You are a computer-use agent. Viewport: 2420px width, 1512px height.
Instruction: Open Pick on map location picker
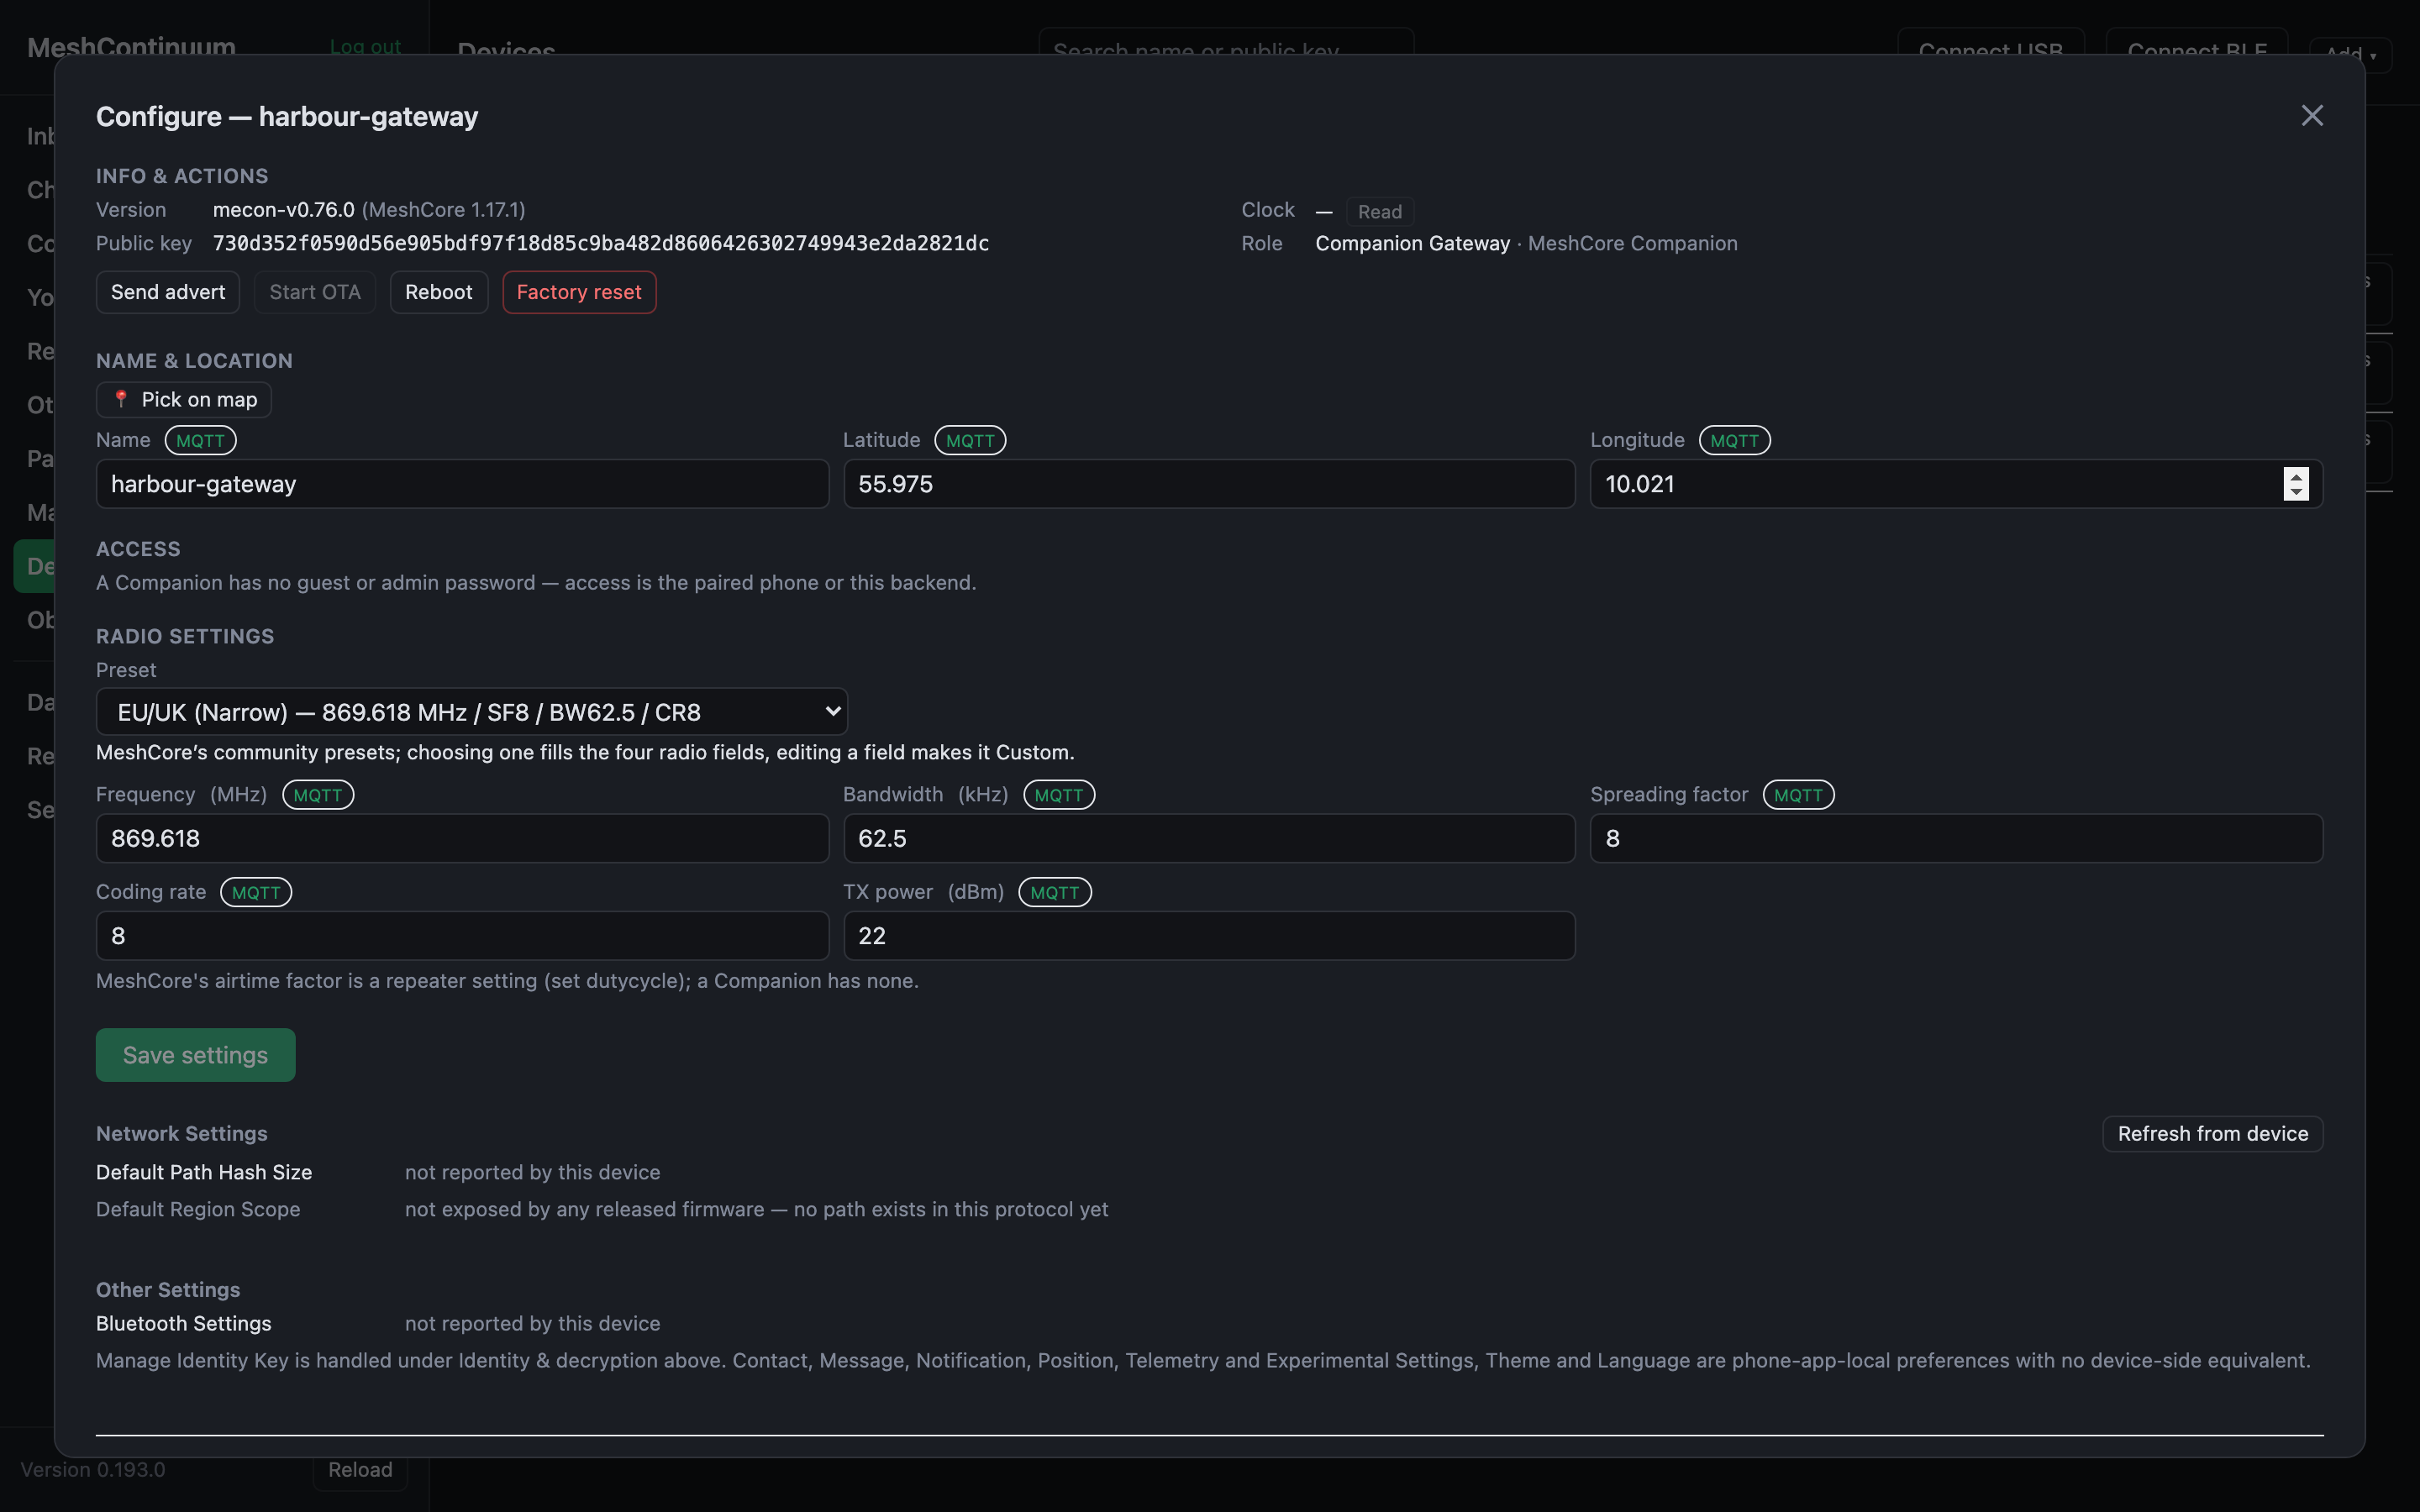(184, 399)
